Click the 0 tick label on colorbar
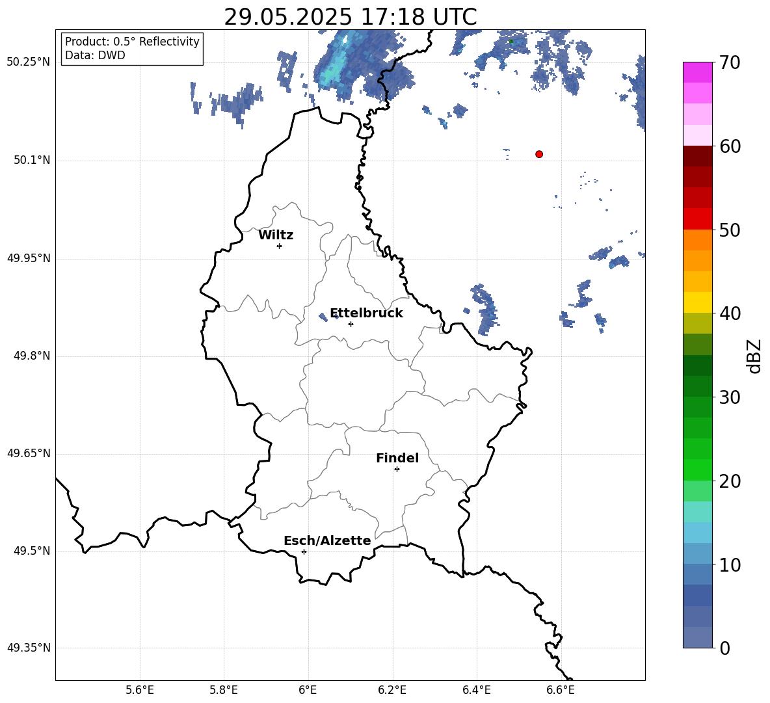Screen dimensions: 770x703 [x=725, y=648]
